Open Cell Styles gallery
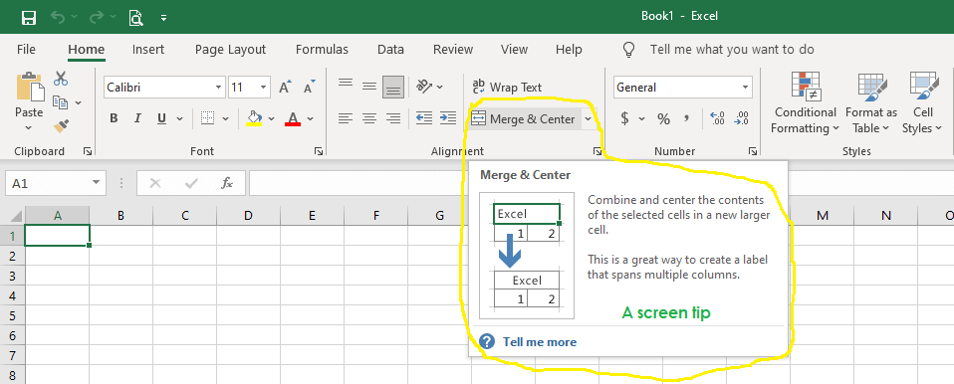The image size is (954, 384). (922, 103)
